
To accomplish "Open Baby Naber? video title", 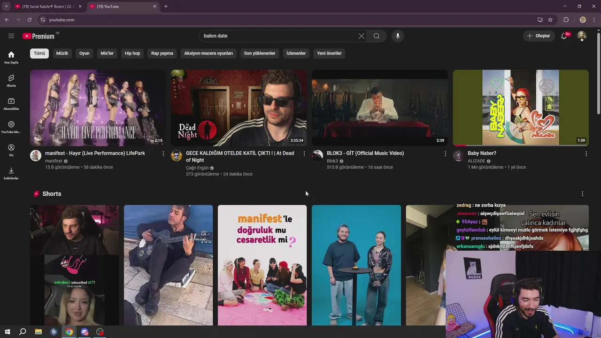I will [482, 154].
